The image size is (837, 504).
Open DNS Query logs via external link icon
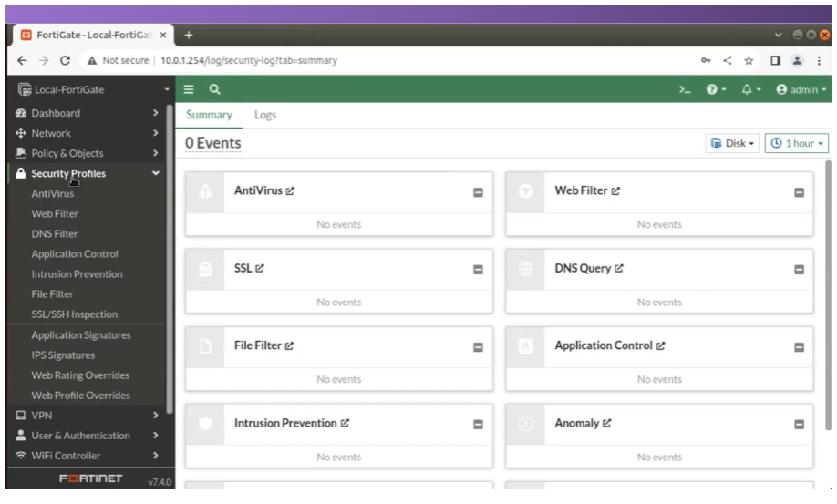619,268
